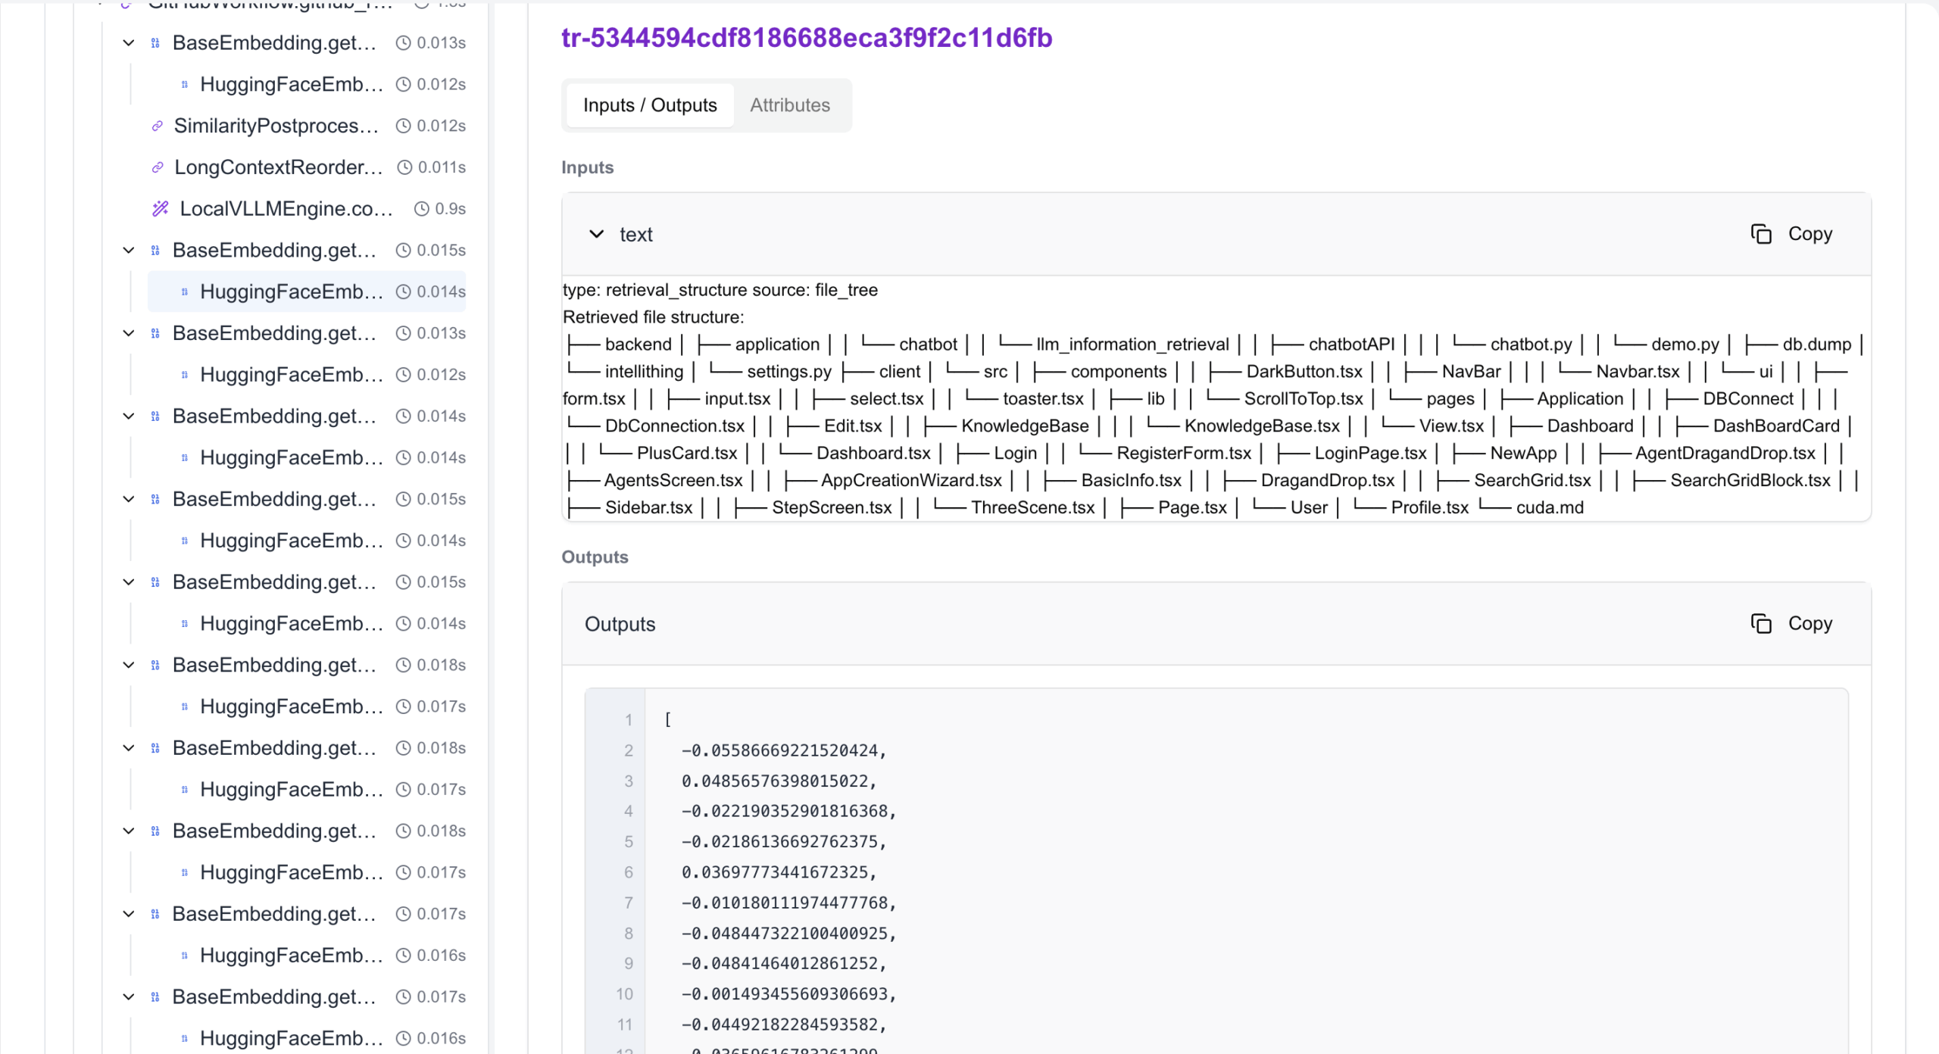This screenshot has height=1054, width=1939.
Task: Open the trace ID tr-5344594cdf heading link
Action: (x=806, y=37)
